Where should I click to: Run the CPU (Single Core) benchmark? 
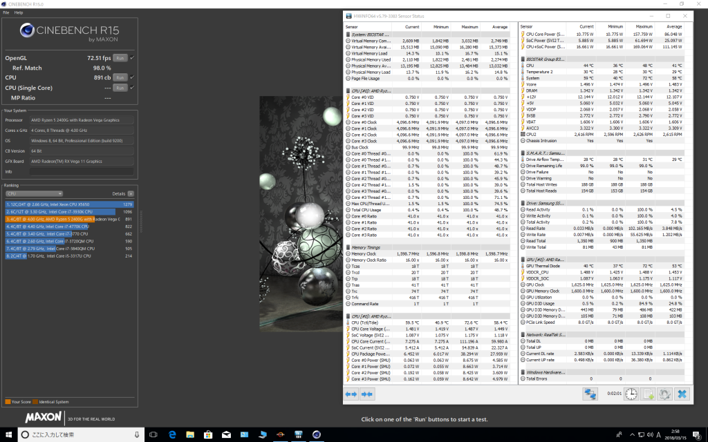[120, 88]
